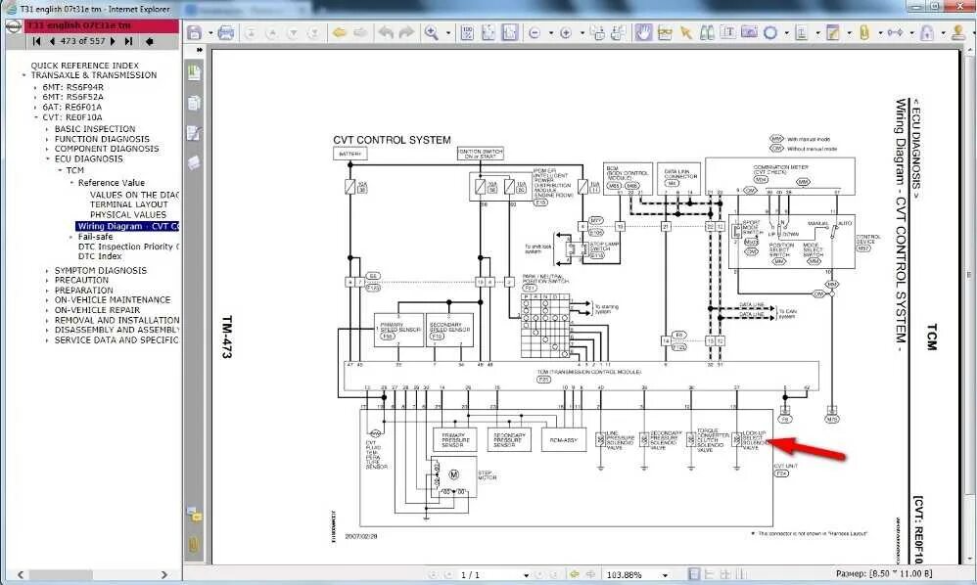
Task: Click the page number field showing 1 / 1
Action: (480, 575)
